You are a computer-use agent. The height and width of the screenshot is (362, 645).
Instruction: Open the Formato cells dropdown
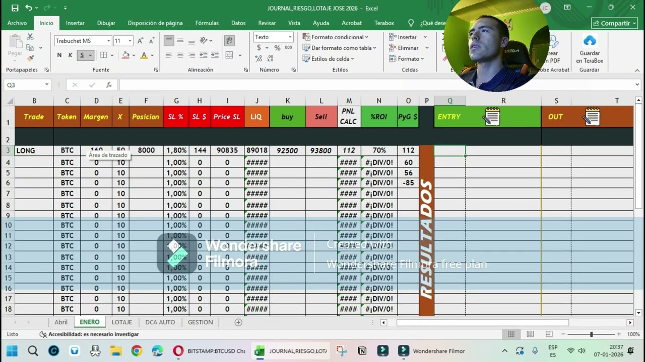click(407, 59)
